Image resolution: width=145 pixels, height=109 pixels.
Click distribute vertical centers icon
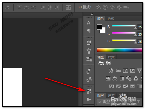point(26,7)
